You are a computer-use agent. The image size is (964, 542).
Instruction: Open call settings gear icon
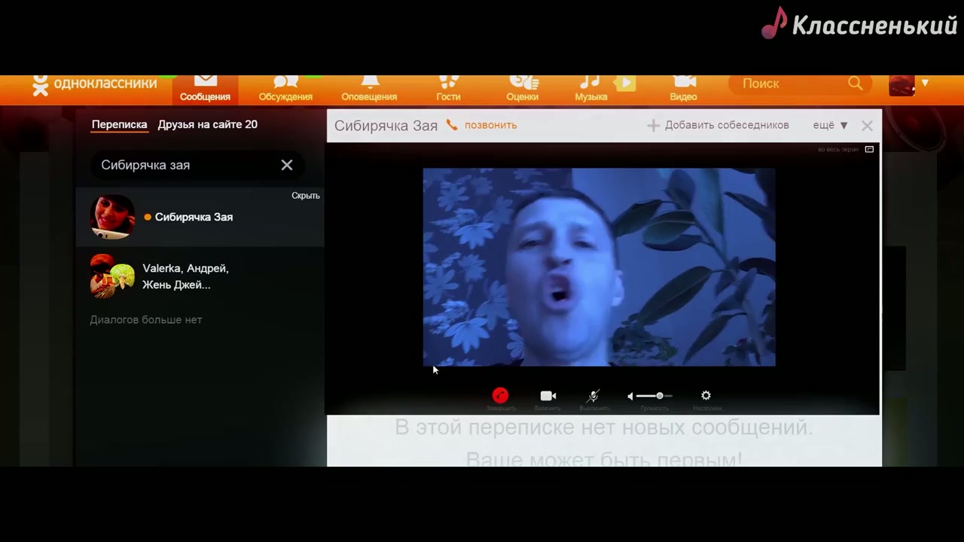pyautogui.click(x=706, y=396)
